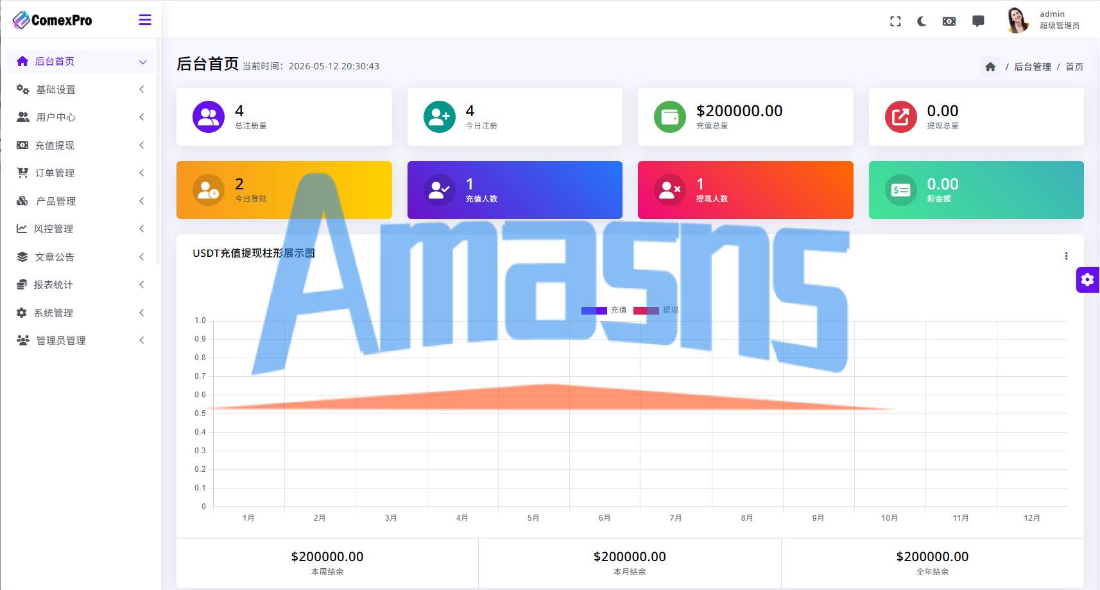
Task: Click the 全年结余 $200000.00 value
Action: click(932, 557)
